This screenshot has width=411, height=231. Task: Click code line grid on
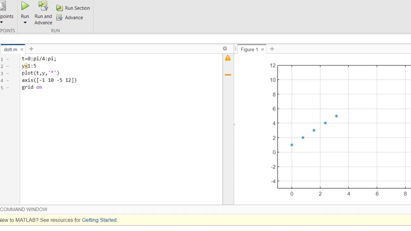32,87
